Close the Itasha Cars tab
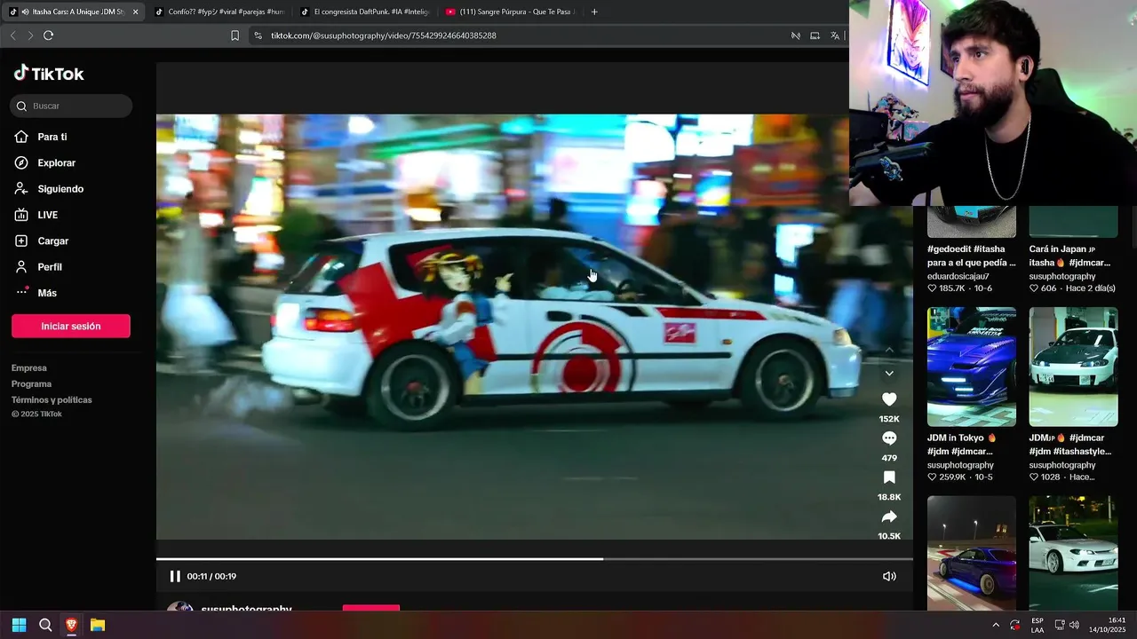Viewport: 1137px width, 639px height. [x=135, y=12]
